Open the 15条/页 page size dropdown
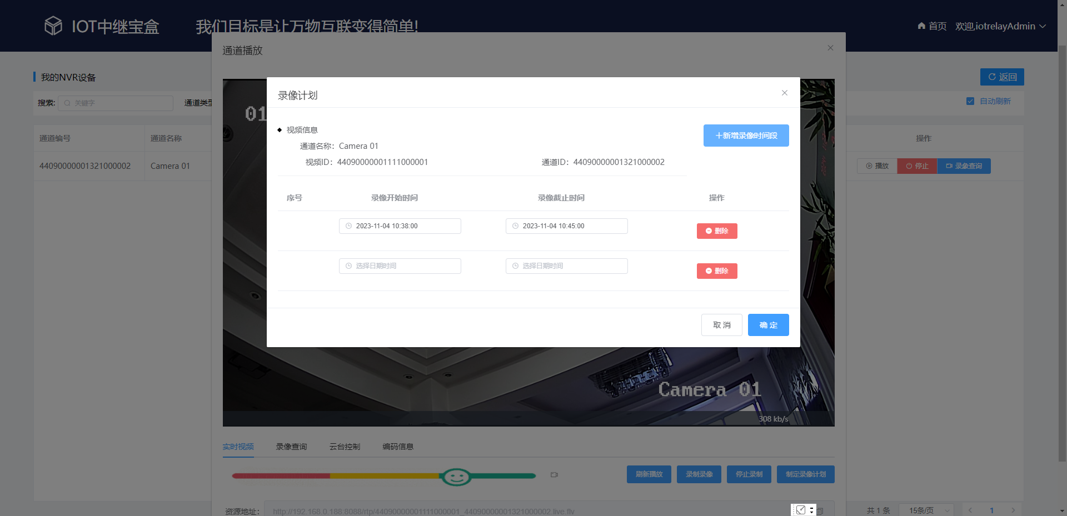Viewport: 1067px width, 516px height. tap(926, 510)
